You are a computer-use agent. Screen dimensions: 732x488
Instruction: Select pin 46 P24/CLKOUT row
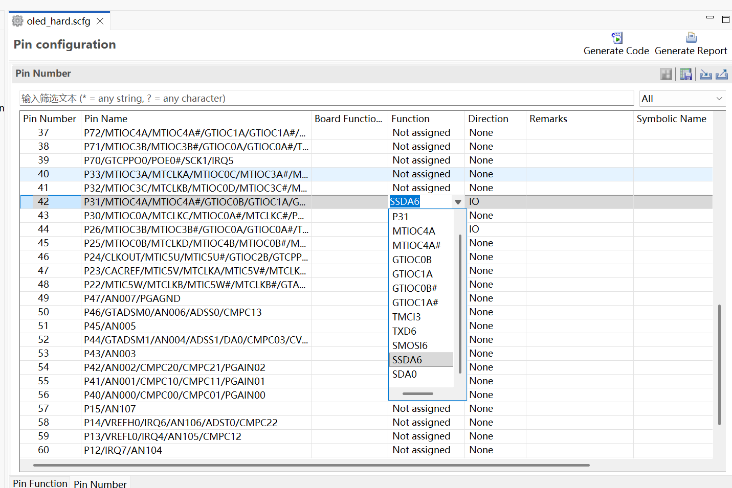click(366, 257)
